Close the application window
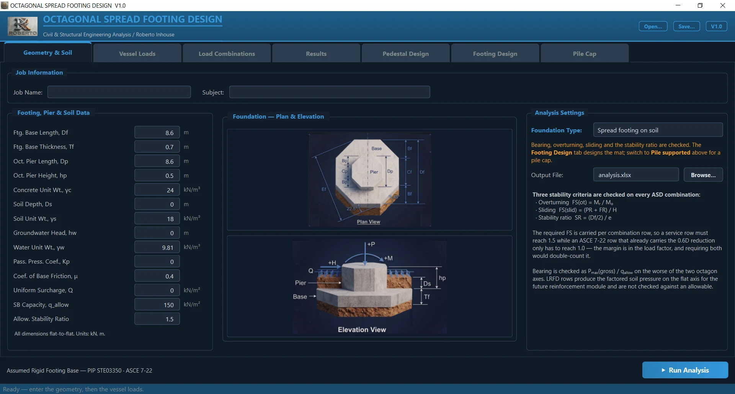Viewport: 735px width, 394px height. [723, 5]
